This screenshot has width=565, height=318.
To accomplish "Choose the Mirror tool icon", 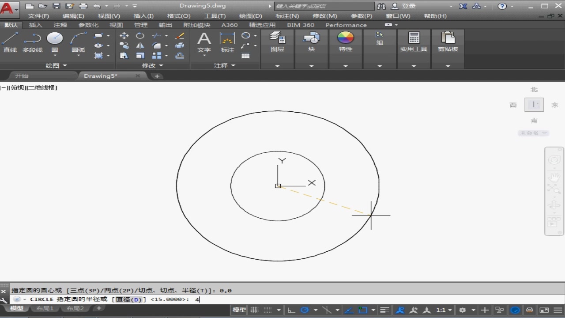I will click(140, 45).
